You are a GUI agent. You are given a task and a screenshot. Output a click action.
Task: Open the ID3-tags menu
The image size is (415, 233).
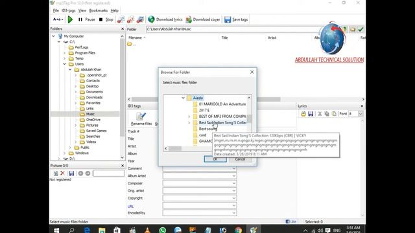pyautogui.click(x=69, y=10)
